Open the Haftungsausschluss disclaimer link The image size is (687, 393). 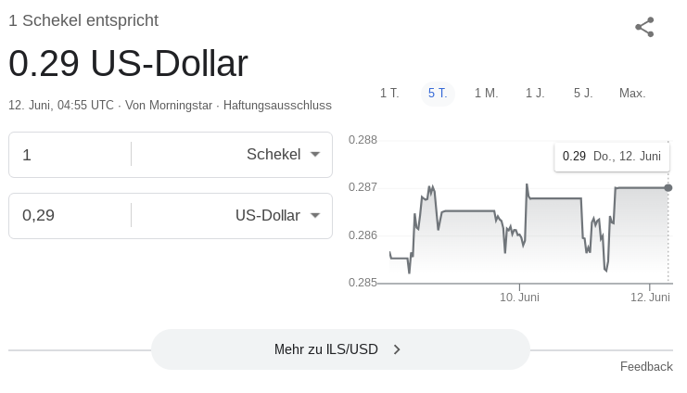point(277,106)
